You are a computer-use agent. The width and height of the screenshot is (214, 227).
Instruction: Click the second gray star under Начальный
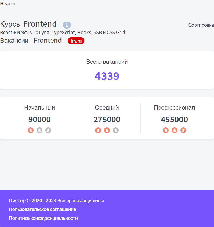pyautogui.click(x=39, y=130)
